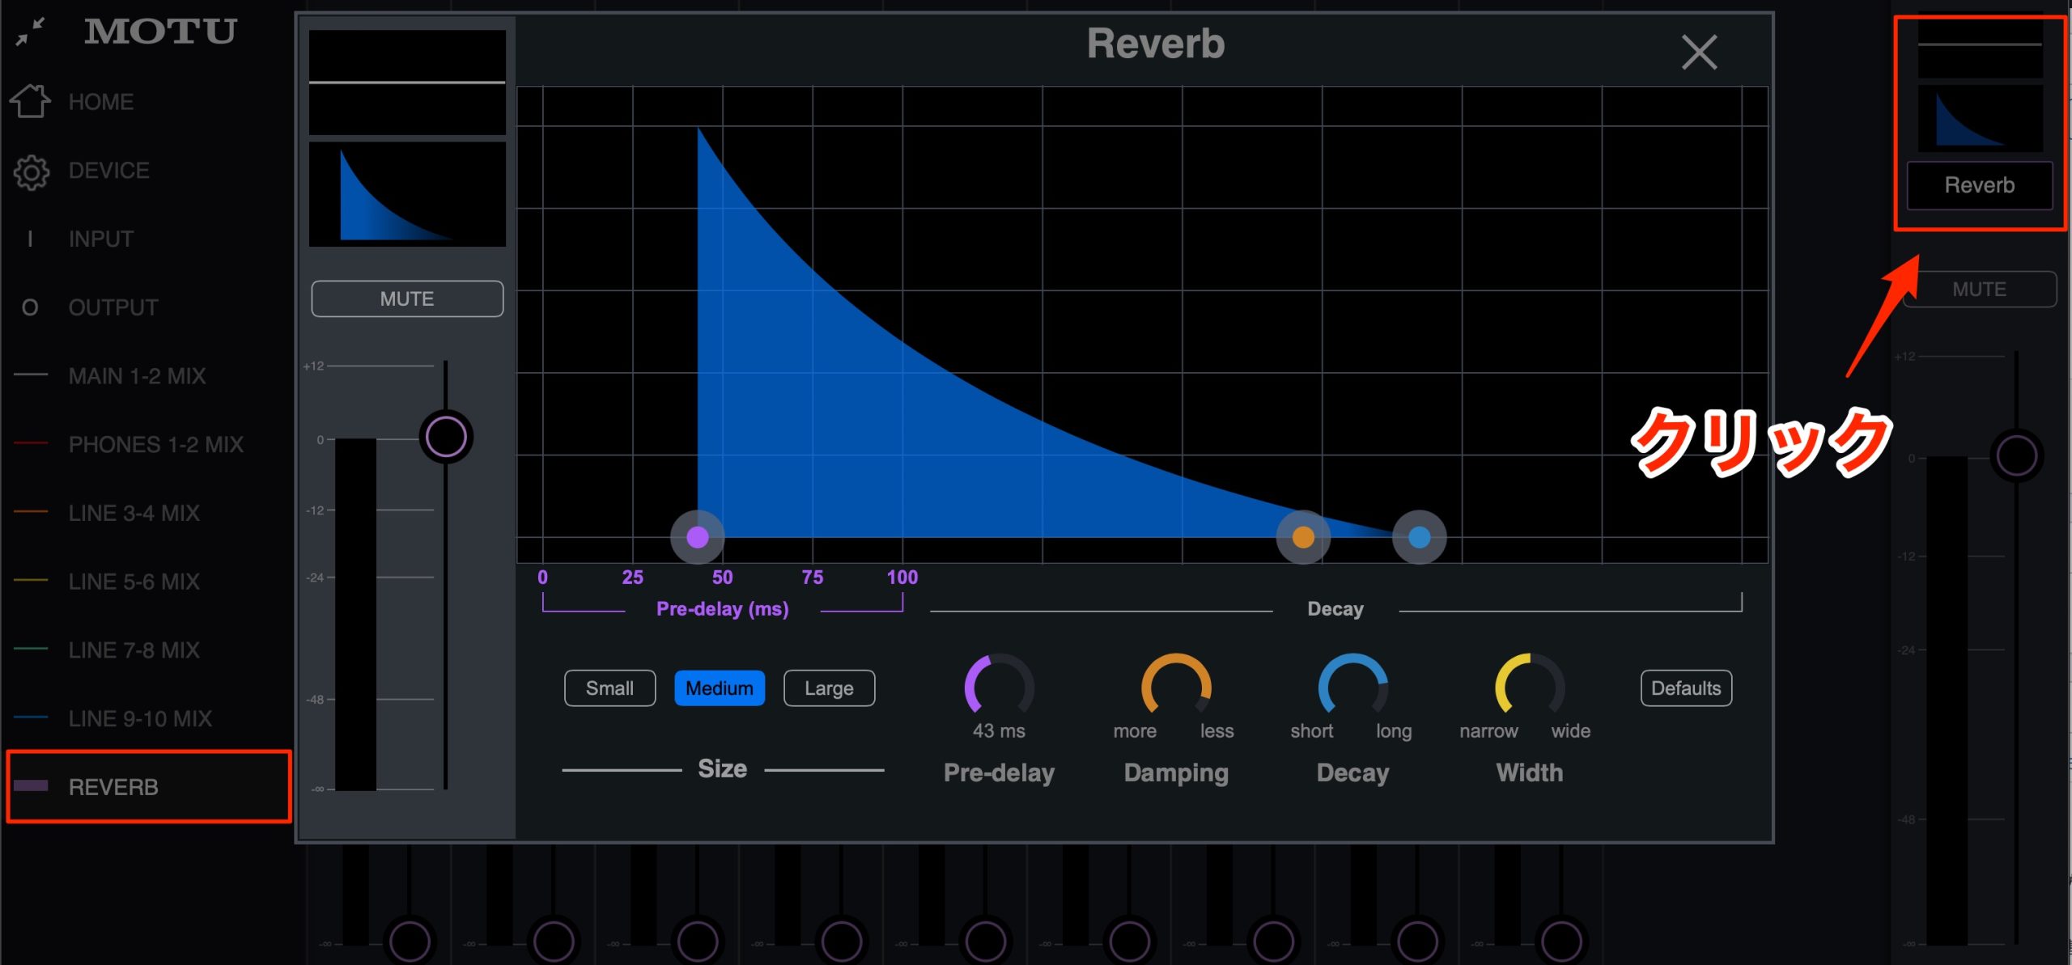Click the purple pre-delay graph handle

pyautogui.click(x=698, y=537)
